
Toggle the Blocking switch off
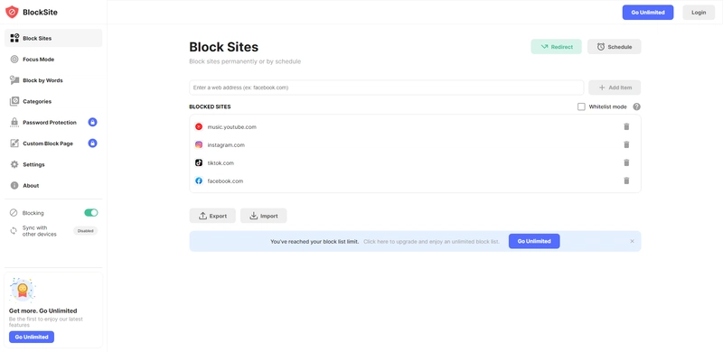pyautogui.click(x=91, y=212)
